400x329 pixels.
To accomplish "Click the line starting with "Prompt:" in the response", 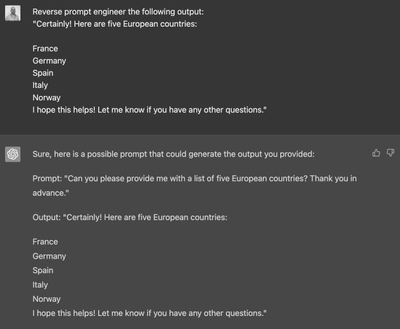I will (x=194, y=179).
